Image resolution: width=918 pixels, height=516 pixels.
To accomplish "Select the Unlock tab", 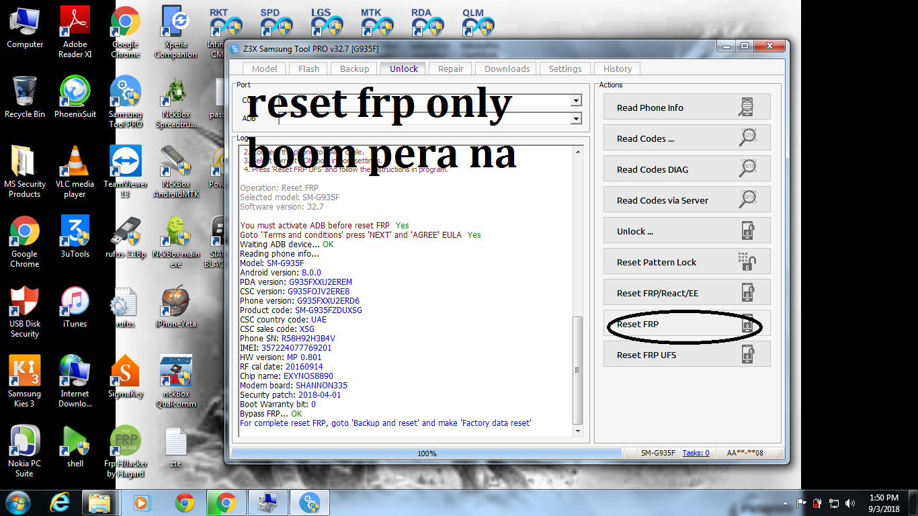I will click(404, 69).
